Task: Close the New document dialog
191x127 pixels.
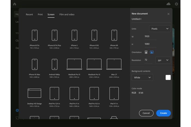Action: [168, 14]
